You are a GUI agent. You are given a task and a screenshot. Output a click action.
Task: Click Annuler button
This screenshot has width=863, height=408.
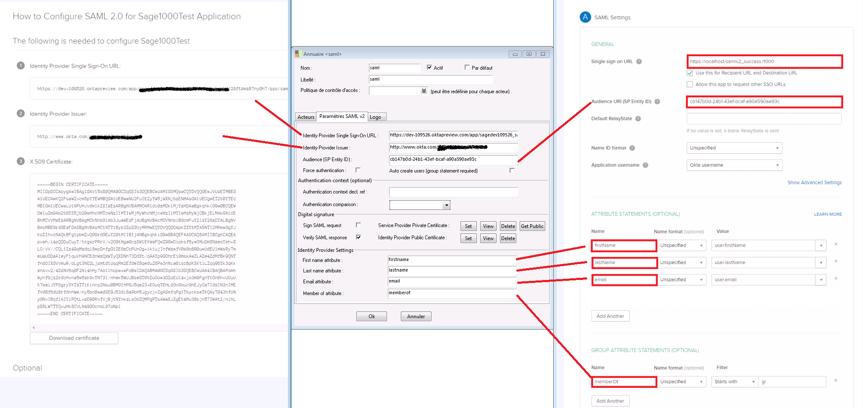point(416,316)
